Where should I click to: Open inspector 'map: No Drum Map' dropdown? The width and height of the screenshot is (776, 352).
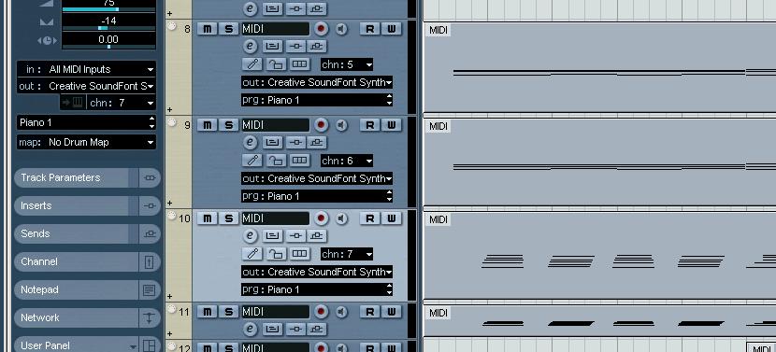[87, 142]
